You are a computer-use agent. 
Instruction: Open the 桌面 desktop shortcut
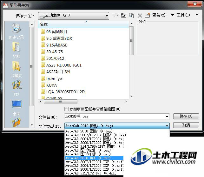tap(16, 108)
